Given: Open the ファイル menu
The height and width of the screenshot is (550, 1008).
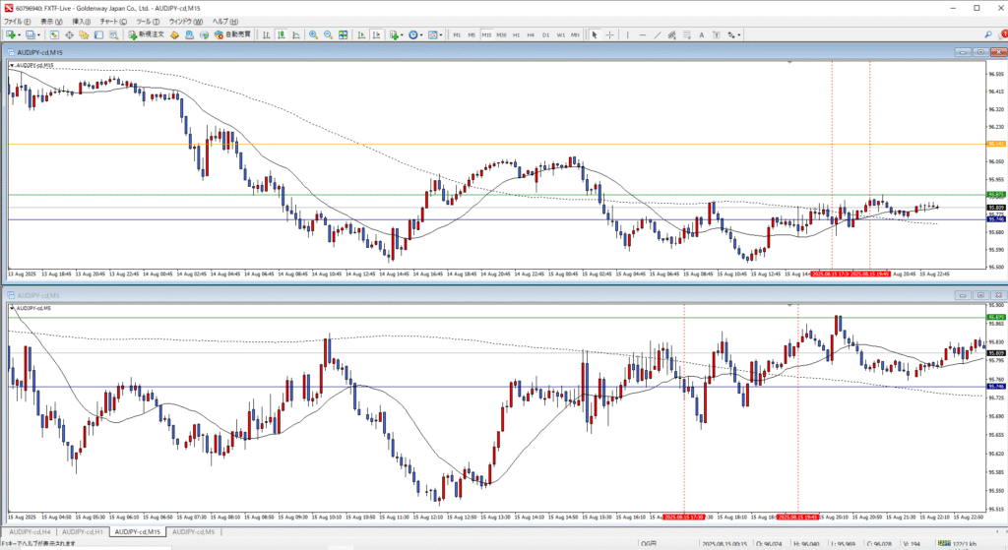Looking at the screenshot, I should [18, 22].
